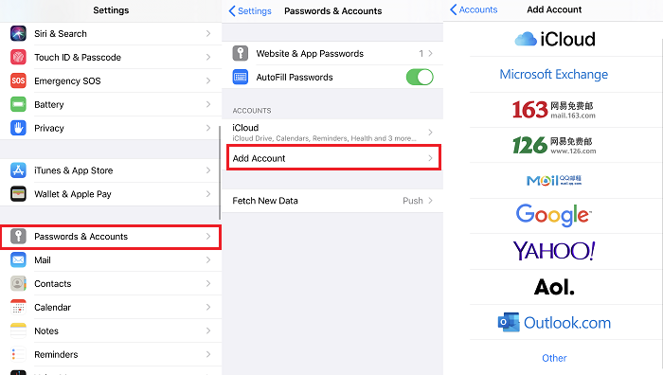
Task: Tap the Reminders list icon
Action: (18, 355)
